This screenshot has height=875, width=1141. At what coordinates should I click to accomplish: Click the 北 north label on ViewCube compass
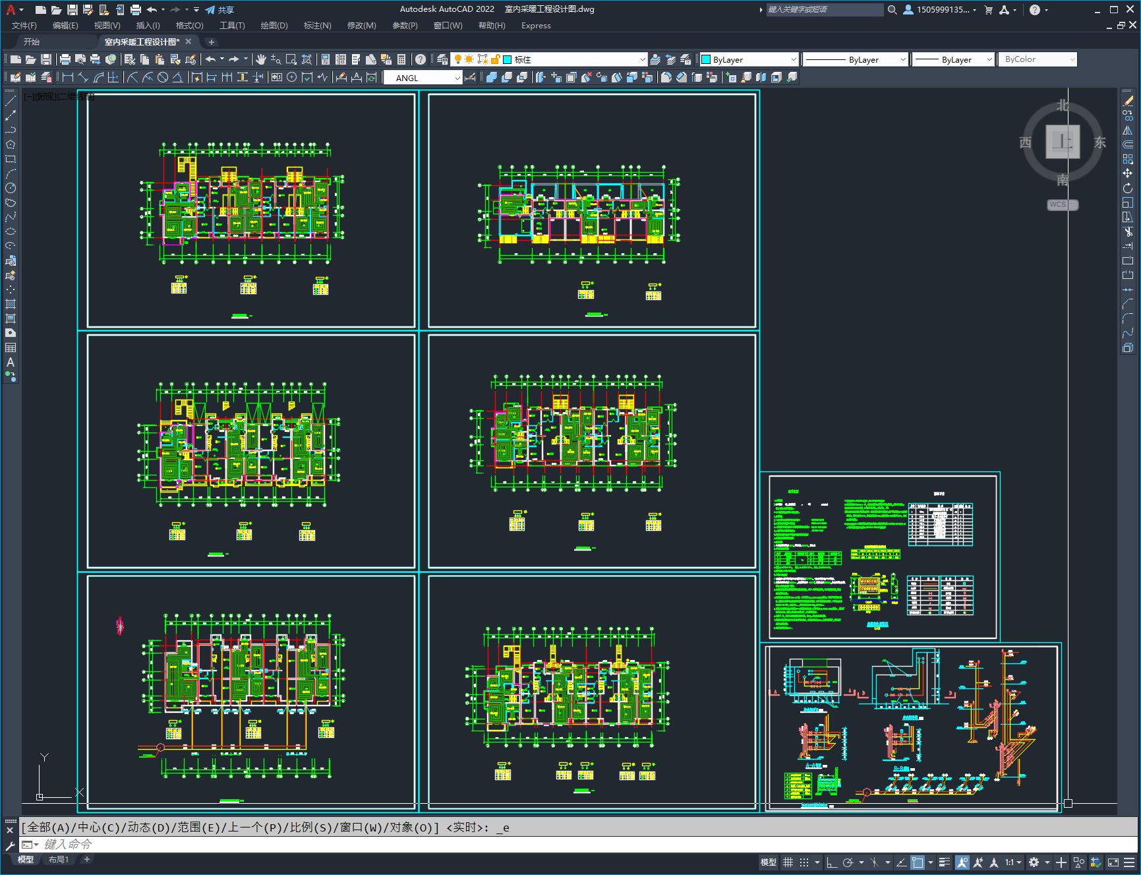pos(1062,105)
